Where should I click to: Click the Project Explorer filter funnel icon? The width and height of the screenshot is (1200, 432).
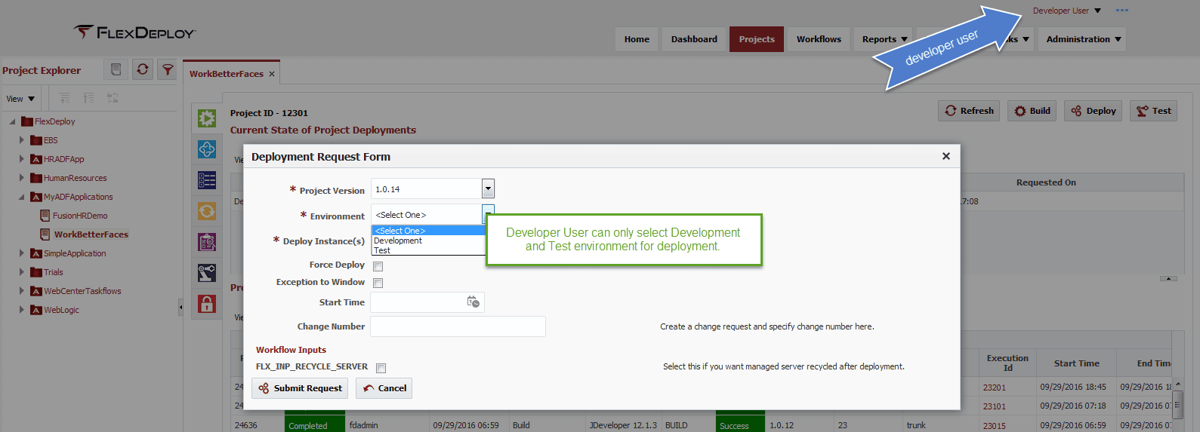tap(168, 69)
